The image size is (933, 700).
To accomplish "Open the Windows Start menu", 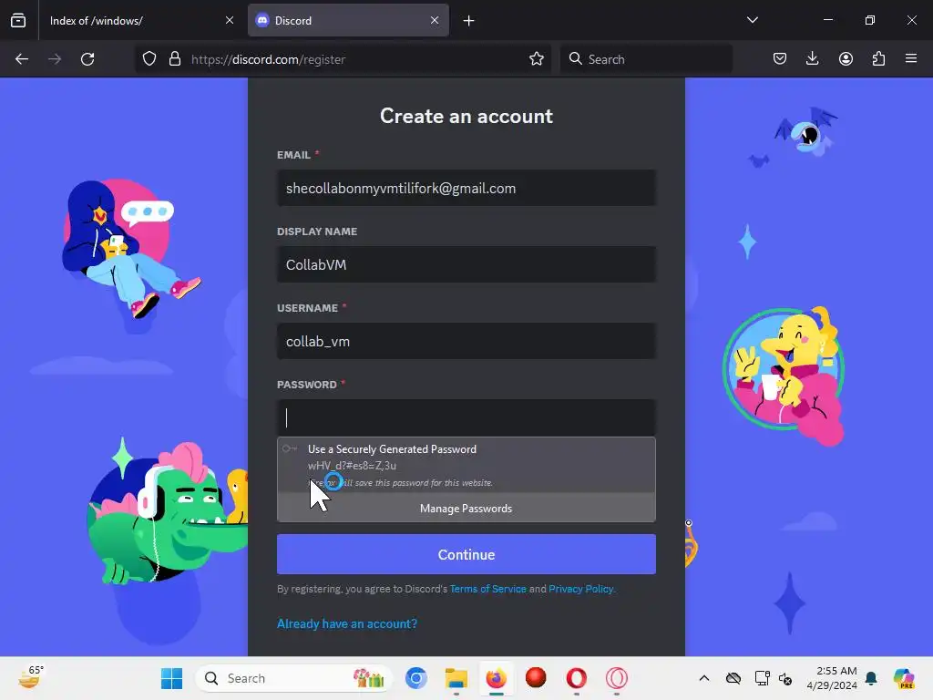I will (172, 678).
